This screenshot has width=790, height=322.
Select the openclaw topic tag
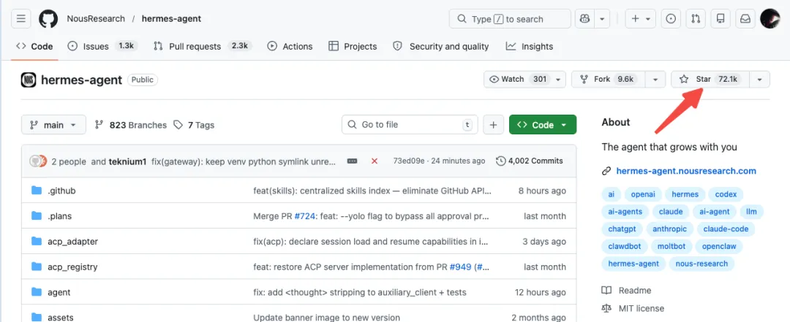pyautogui.click(x=719, y=247)
